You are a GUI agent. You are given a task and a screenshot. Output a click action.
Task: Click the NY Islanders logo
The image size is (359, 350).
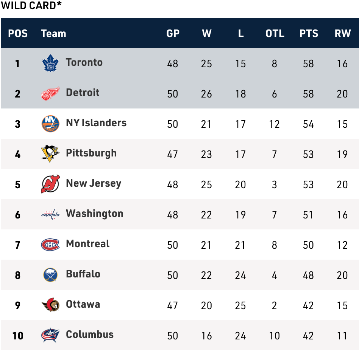coord(50,124)
